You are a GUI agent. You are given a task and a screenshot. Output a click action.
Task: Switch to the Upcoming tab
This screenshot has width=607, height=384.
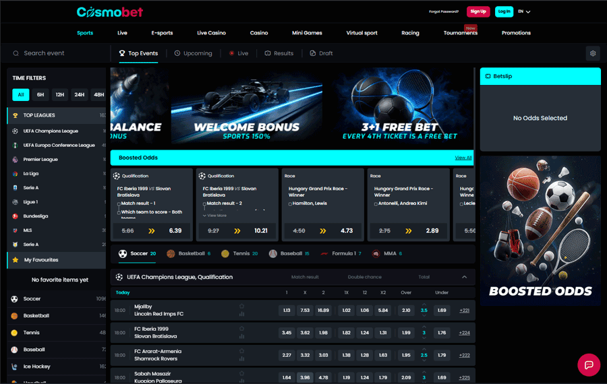tap(193, 53)
